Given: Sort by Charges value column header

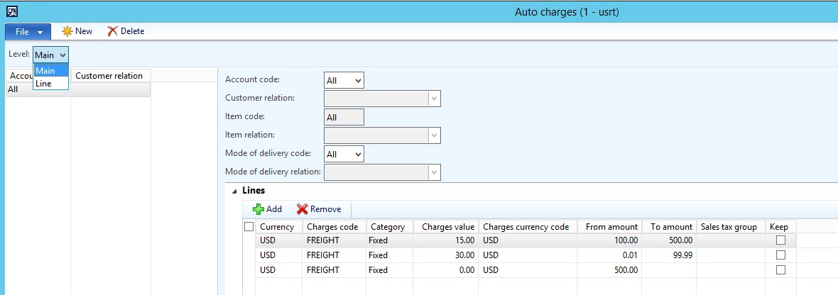Looking at the screenshot, I should [x=445, y=227].
